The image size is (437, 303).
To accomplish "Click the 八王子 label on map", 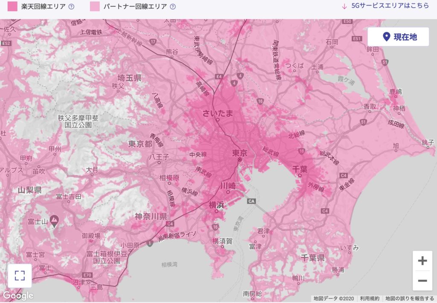I will tap(159, 157).
